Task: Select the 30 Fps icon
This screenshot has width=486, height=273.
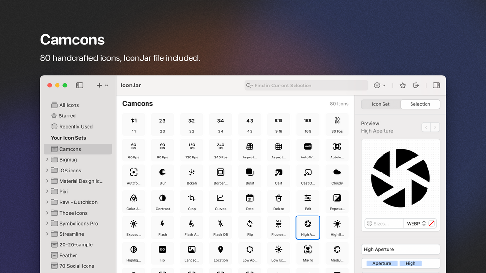Action: (x=337, y=125)
